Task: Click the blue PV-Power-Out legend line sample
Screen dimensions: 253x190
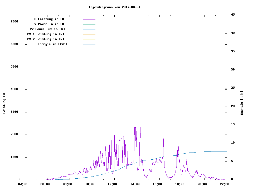Action: pos(89,30)
